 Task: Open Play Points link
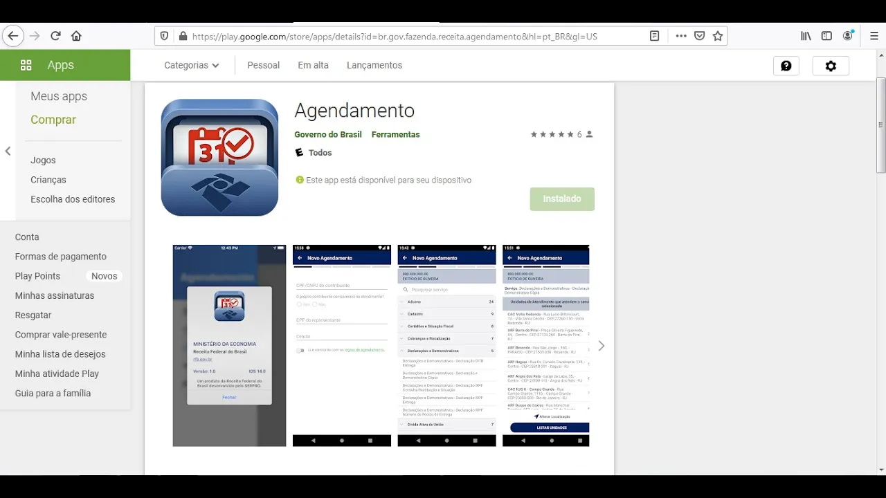click(37, 275)
